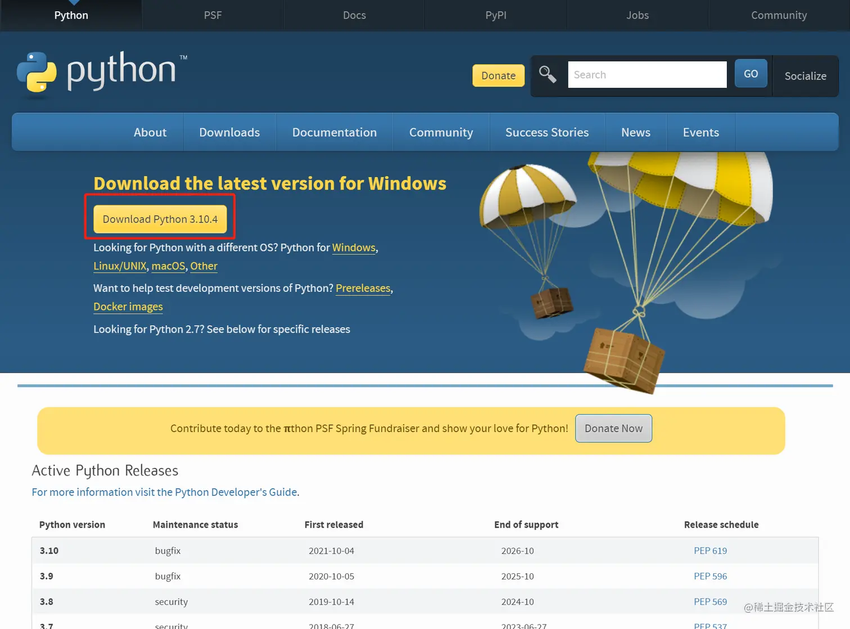Open the Success Stories navigation menu

(547, 132)
